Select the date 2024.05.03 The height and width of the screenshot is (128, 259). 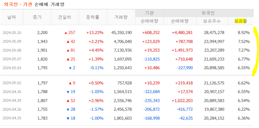pyautogui.click(x=12, y=68)
